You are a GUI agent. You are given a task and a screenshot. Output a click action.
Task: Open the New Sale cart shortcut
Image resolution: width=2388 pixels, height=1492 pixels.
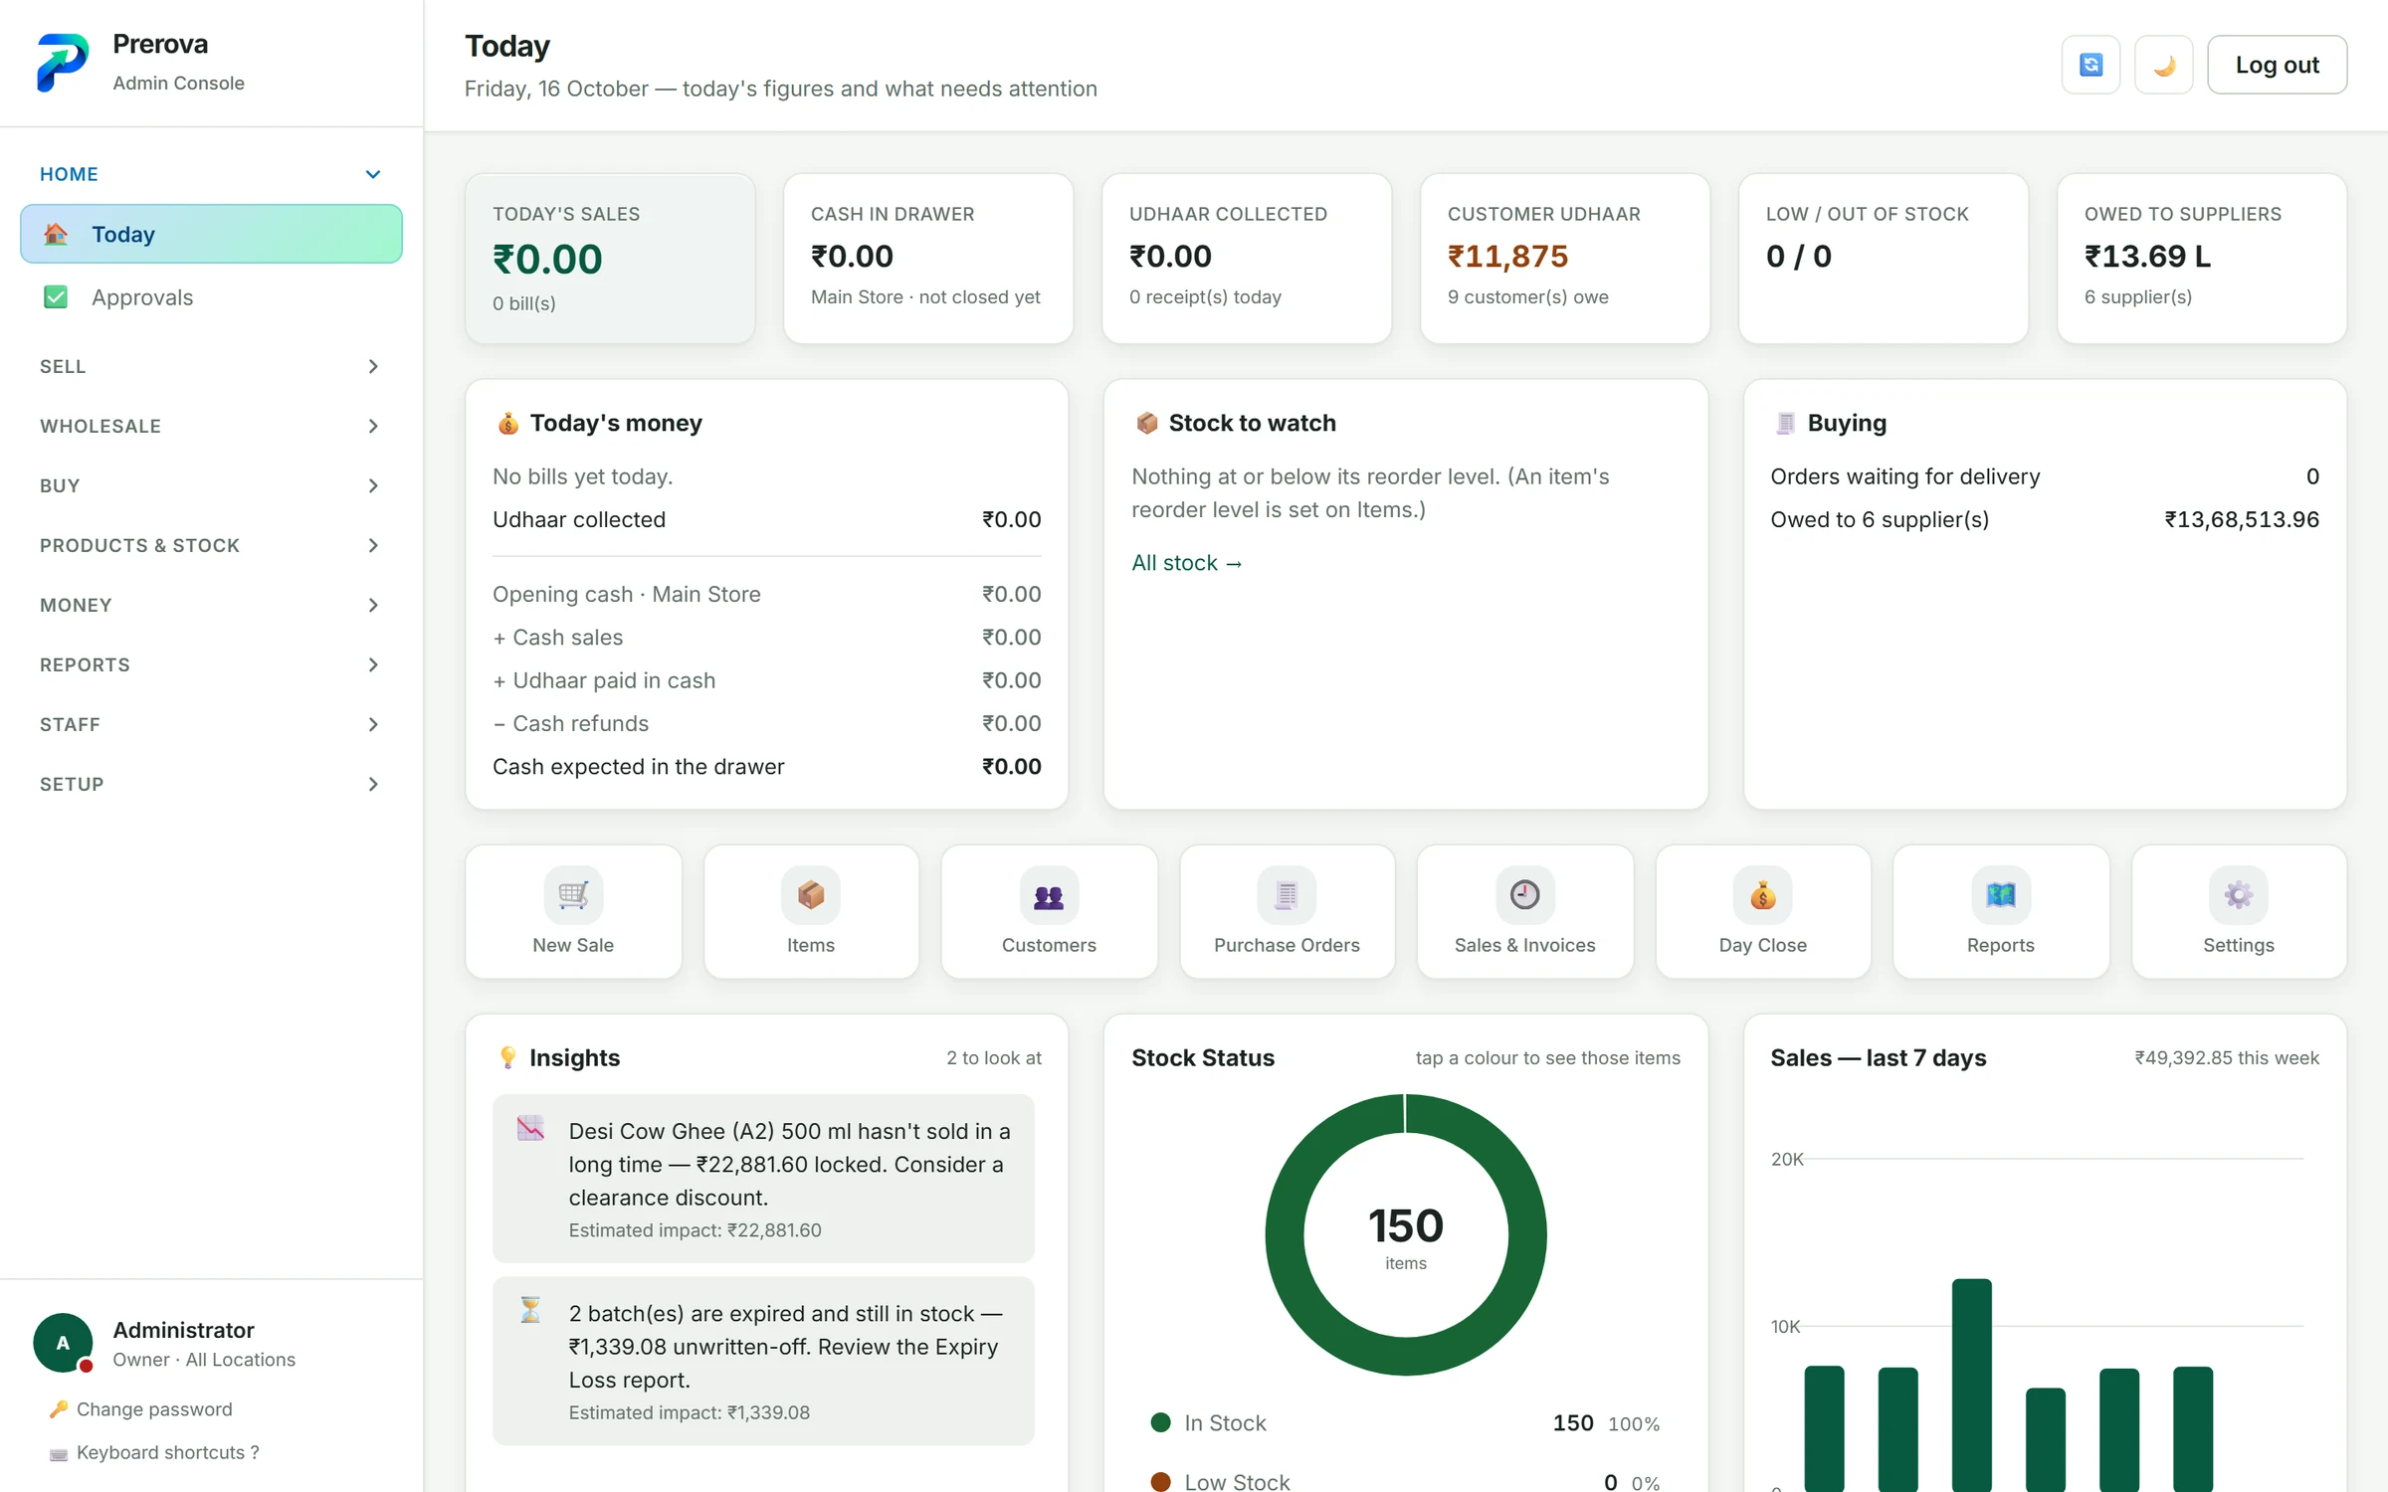point(573,911)
